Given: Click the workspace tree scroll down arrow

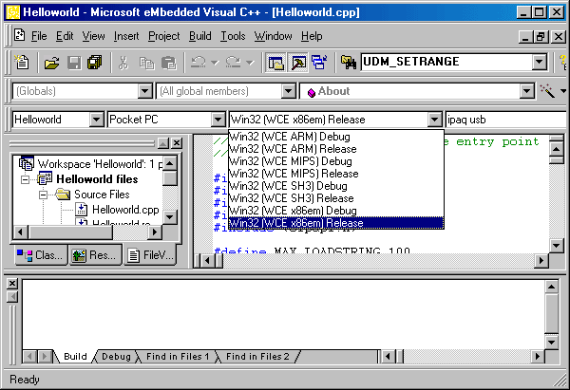Looking at the screenshot, I should (x=169, y=217).
